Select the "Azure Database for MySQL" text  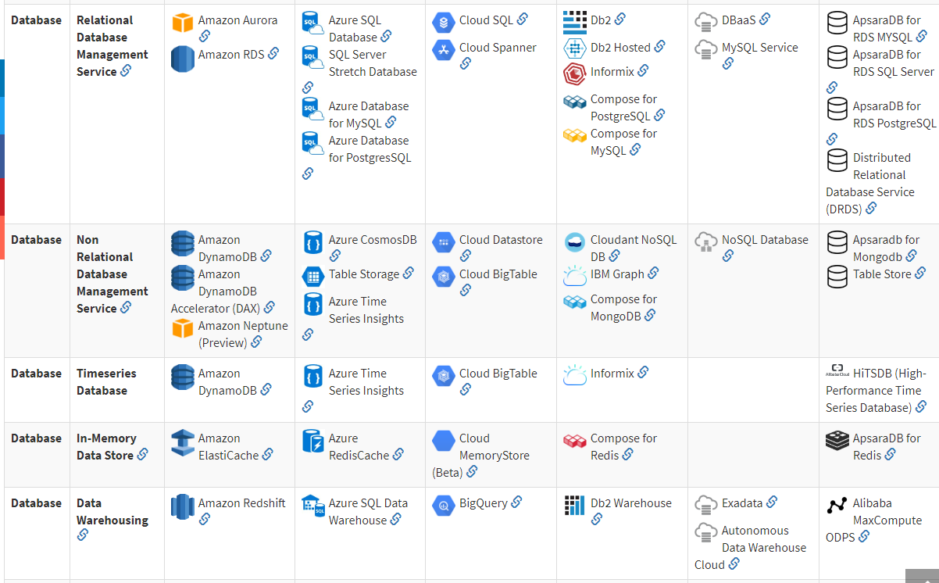(369, 115)
